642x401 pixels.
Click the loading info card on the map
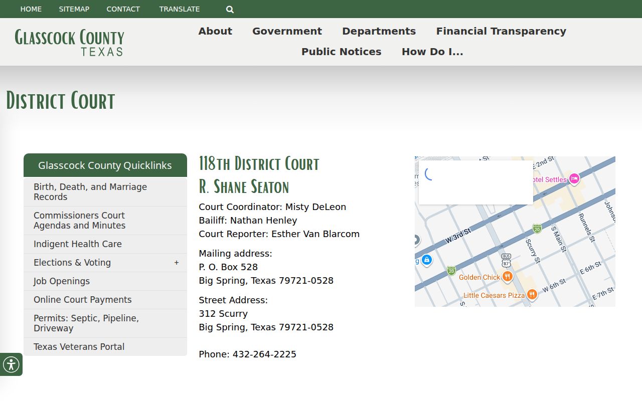tap(476, 182)
